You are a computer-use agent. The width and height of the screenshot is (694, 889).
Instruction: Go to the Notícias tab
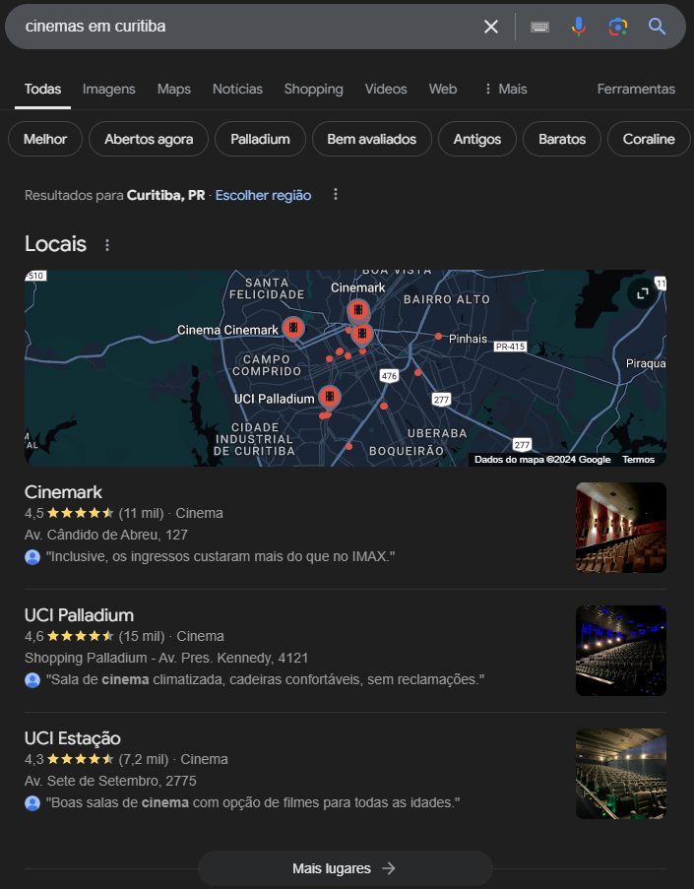(x=237, y=89)
